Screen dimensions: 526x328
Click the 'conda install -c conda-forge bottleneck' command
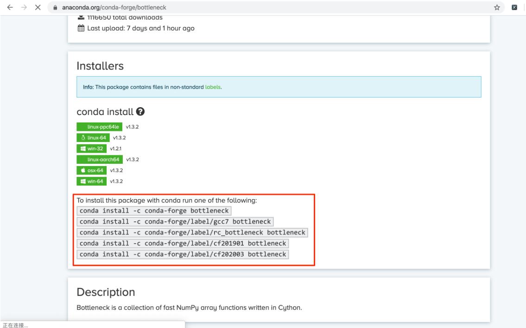(x=154, y=211)
